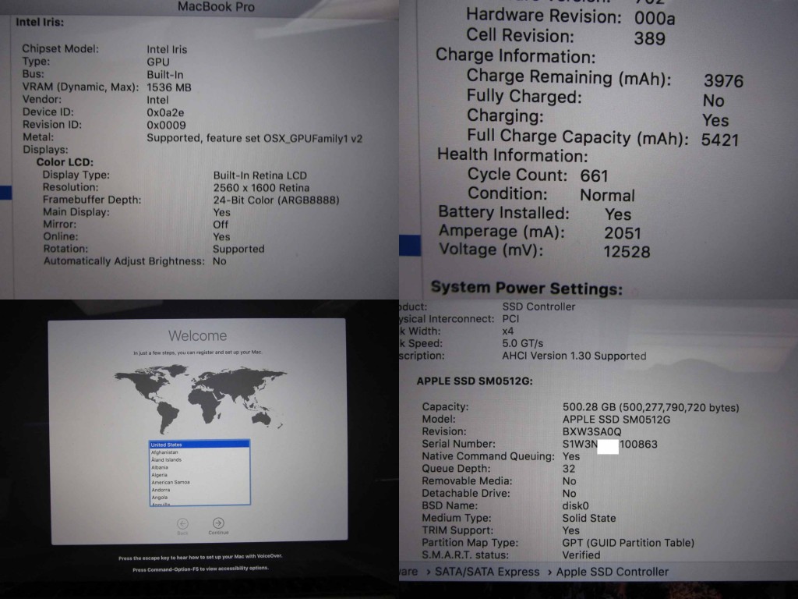Select Albania in the country list
The image size is (798, 599).
tap(199, 467)
